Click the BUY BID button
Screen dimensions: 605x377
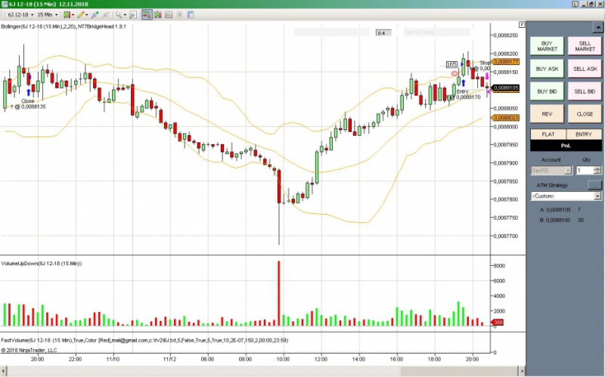tap(547, 91)
